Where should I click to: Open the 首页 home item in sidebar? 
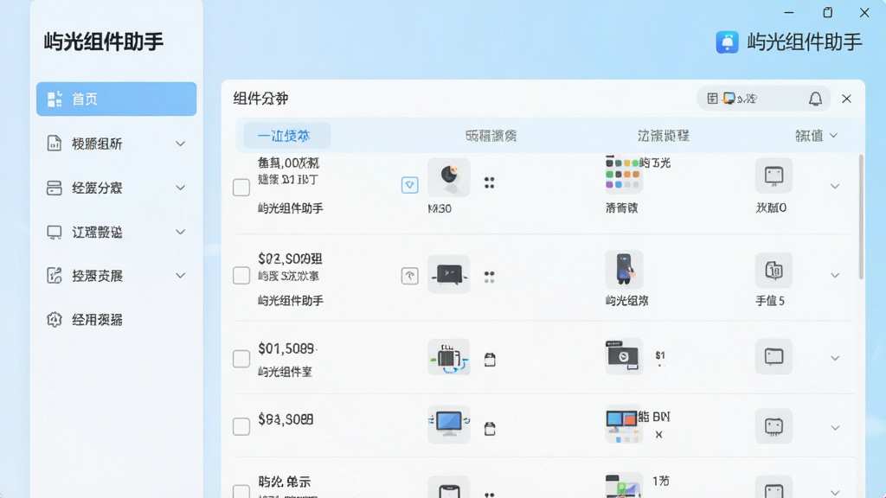(117, 99)
